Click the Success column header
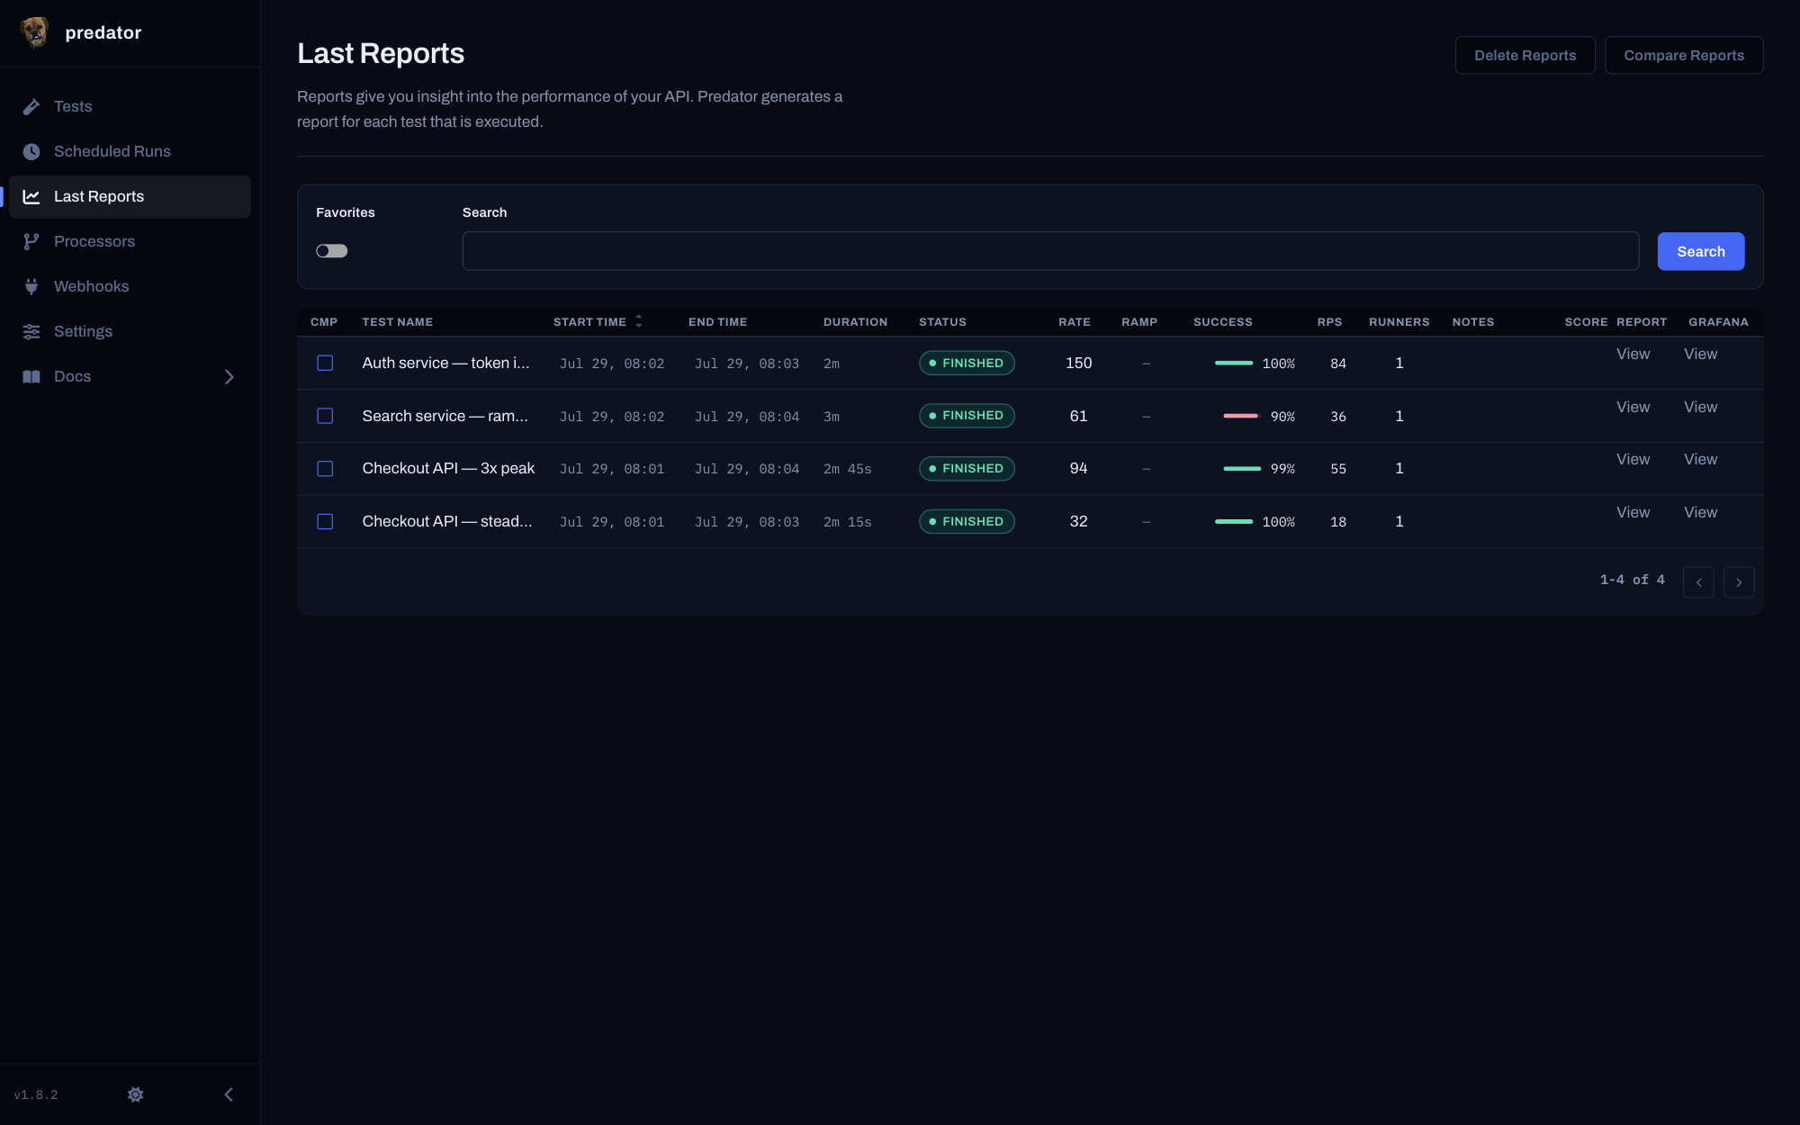Screen dimensions: 1800x1125 click(1222, 322)
